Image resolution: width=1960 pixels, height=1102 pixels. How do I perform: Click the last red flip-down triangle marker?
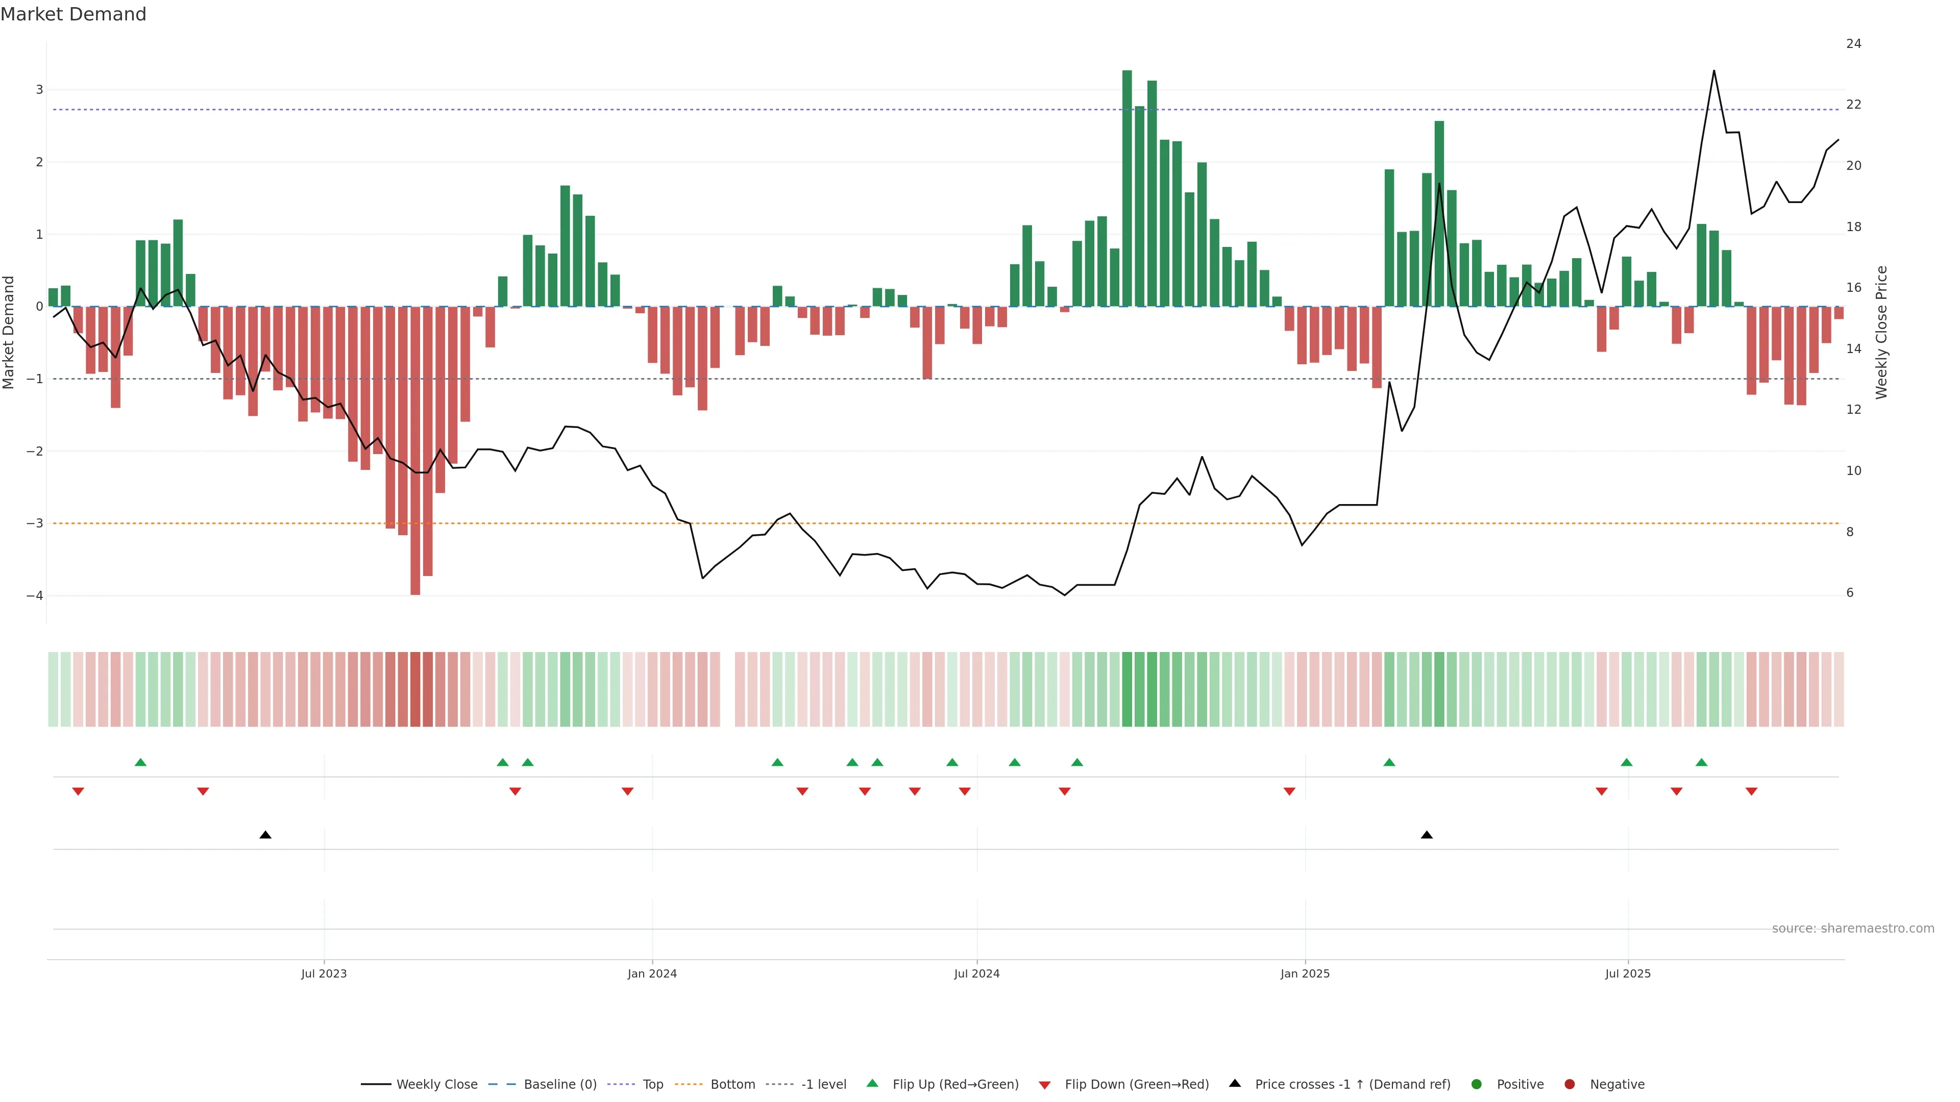[1751, 792]
